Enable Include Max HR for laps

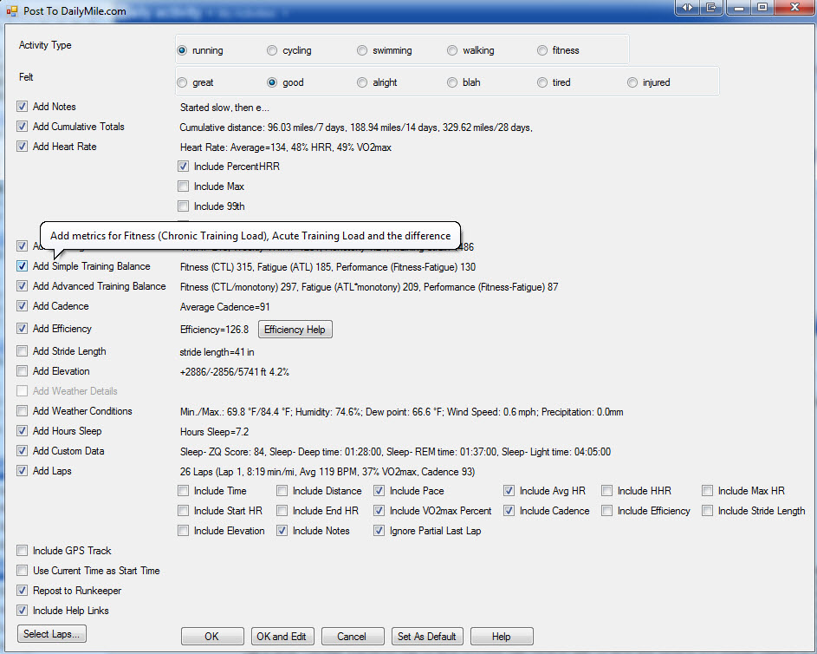tap(707, 491)
